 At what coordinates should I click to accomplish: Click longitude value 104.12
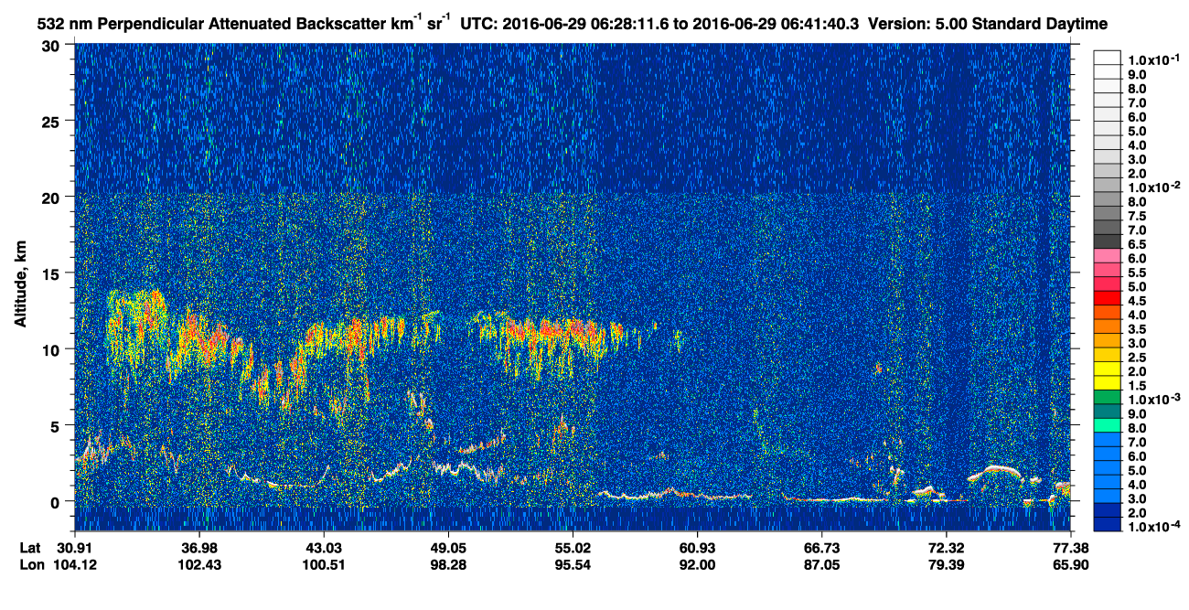74,564
